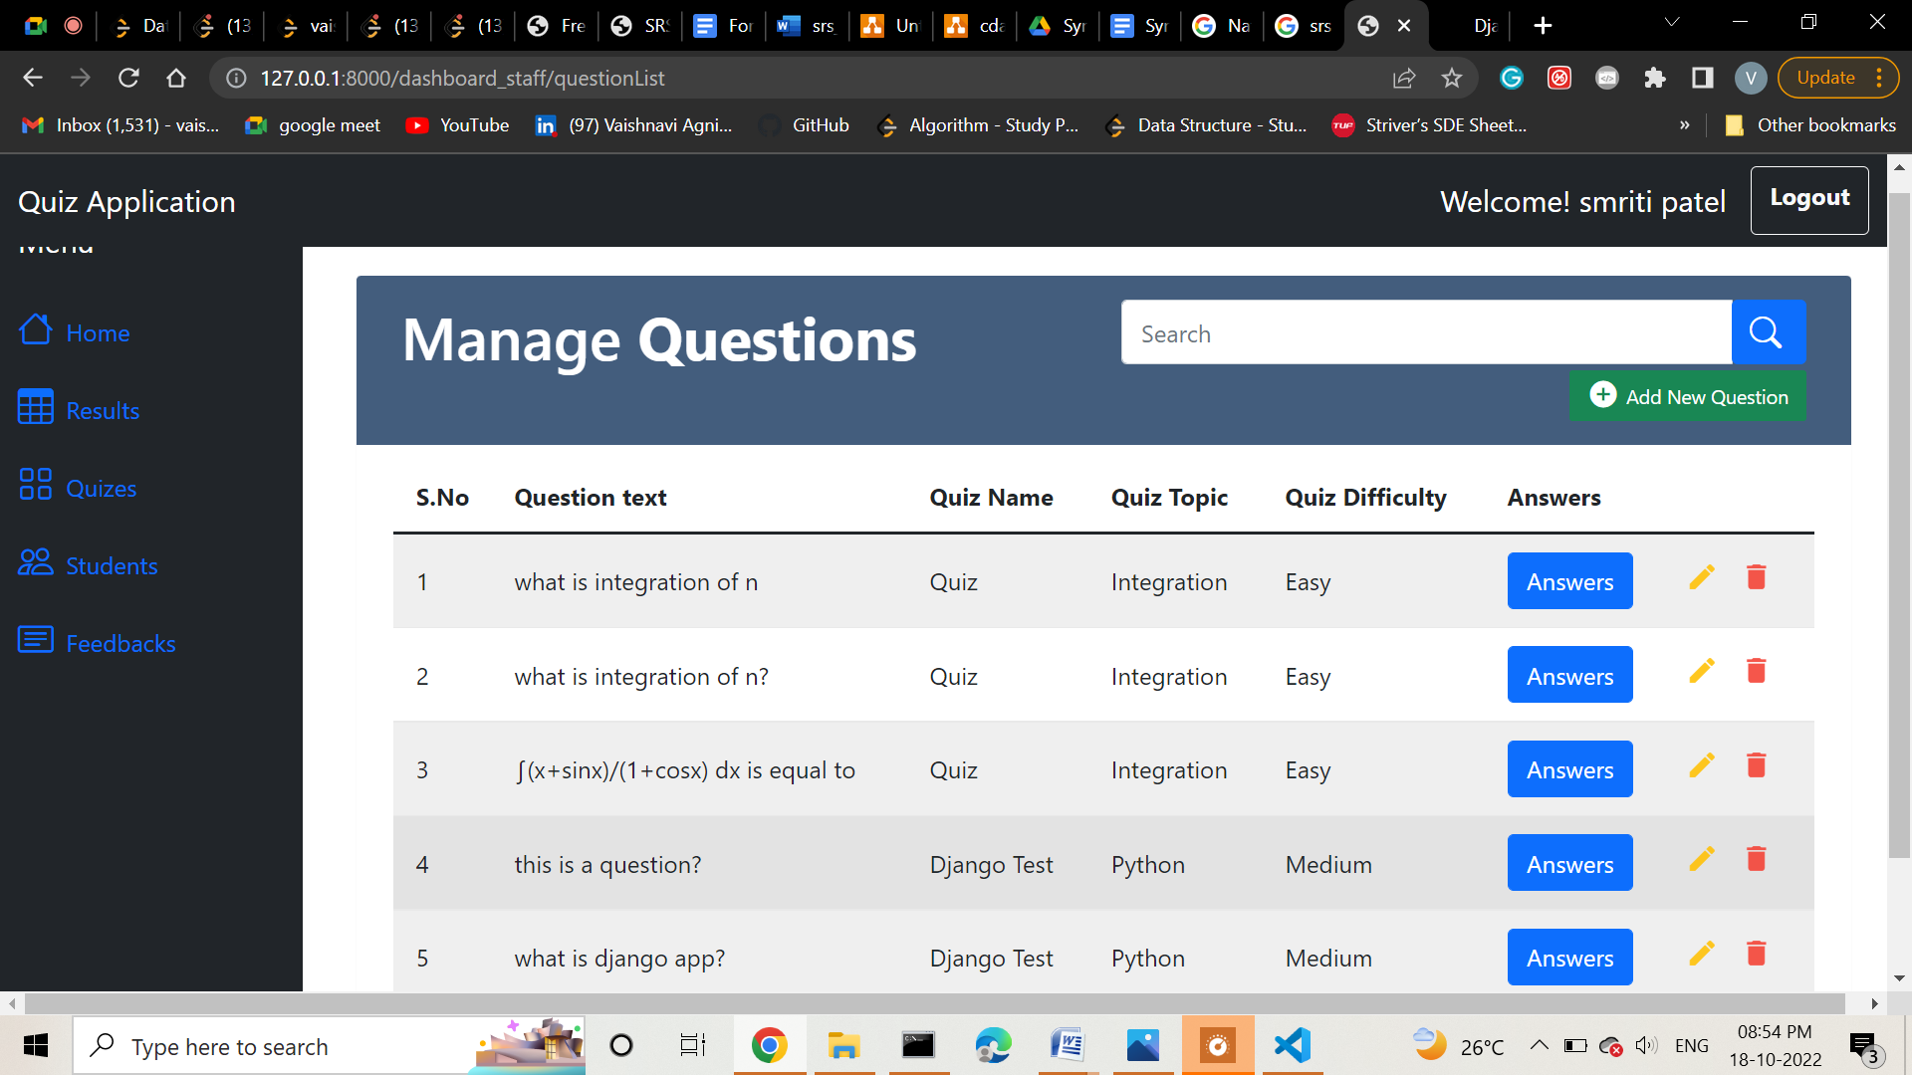The image size is (1912, 1075).
Task: Open Chrome menu three dots beside Update
Action: pyautogui.click(x=1879, y=78)
